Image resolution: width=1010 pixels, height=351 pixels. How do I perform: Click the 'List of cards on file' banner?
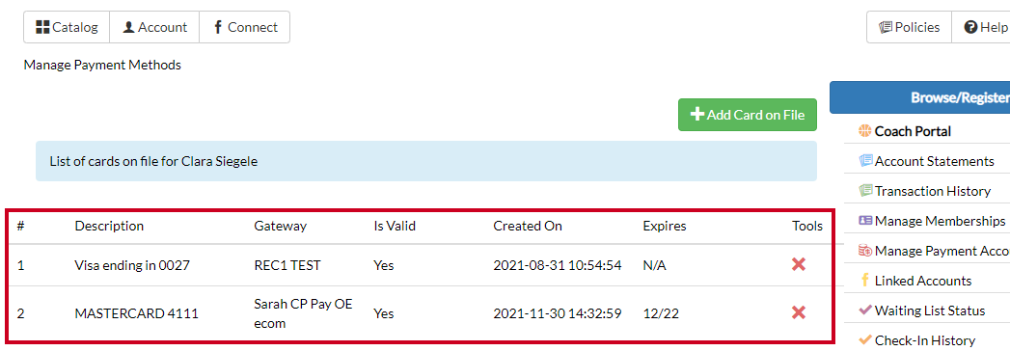(425, 161)
